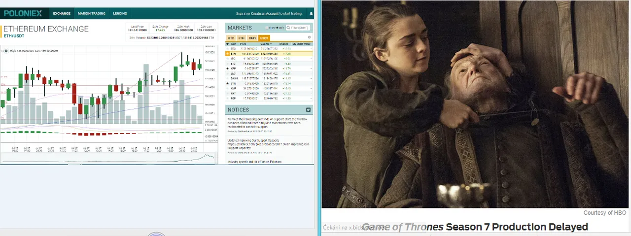Sort markets by Volume column arrow
The width and height of the screenshot is (631, 236).
tap(271, 44)
